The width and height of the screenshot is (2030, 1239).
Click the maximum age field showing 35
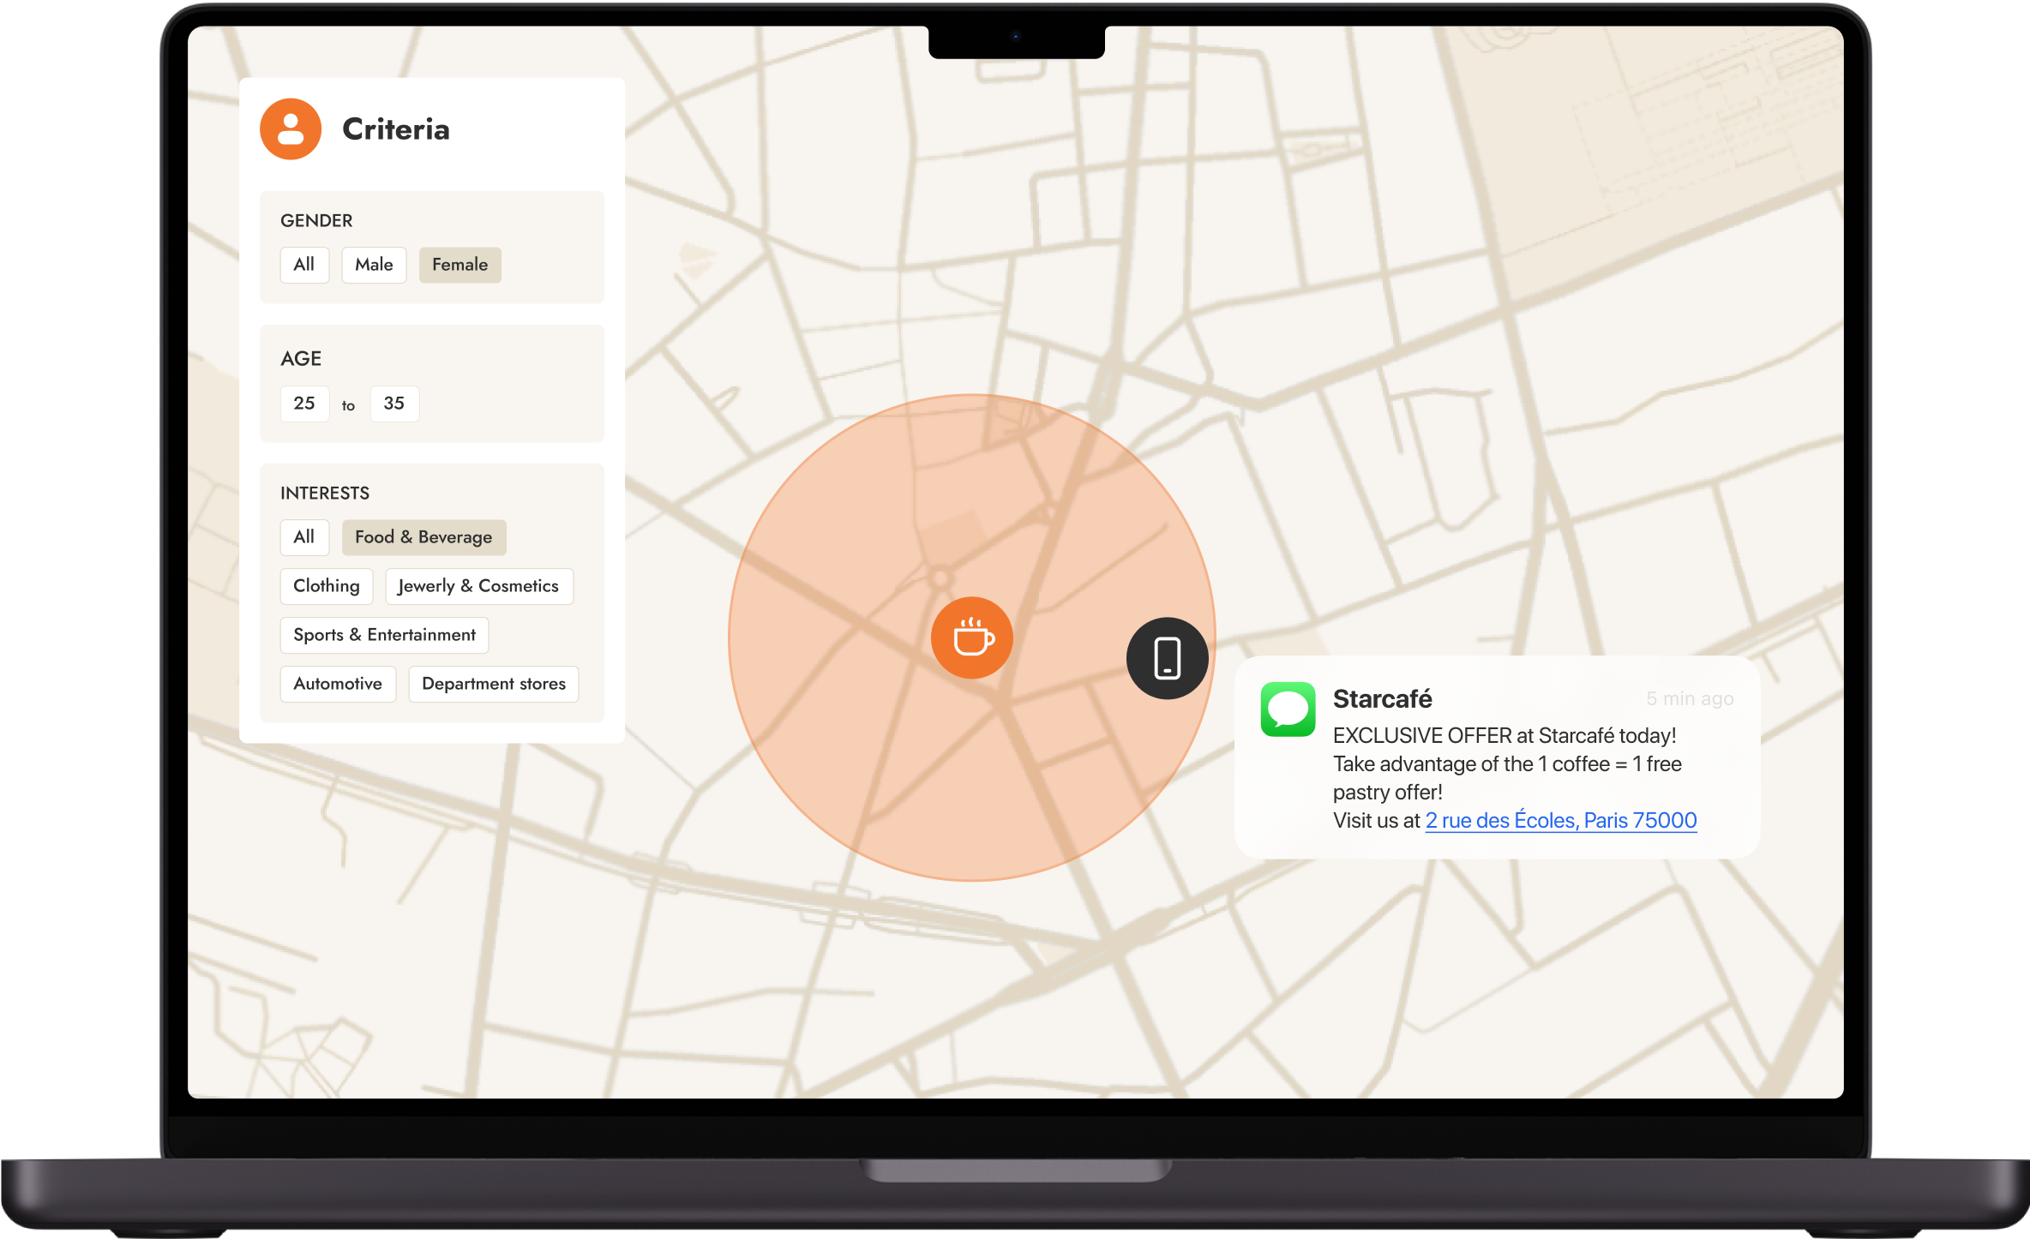tap(394, 404)
